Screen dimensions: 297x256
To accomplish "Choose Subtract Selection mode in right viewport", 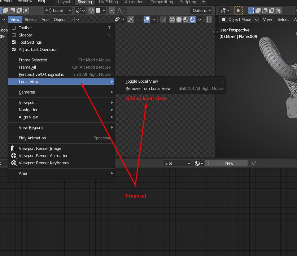I will [x=265, y=10].
